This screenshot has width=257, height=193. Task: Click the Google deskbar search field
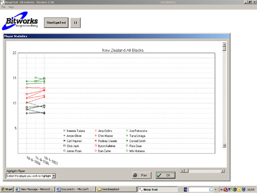[201, 190]
